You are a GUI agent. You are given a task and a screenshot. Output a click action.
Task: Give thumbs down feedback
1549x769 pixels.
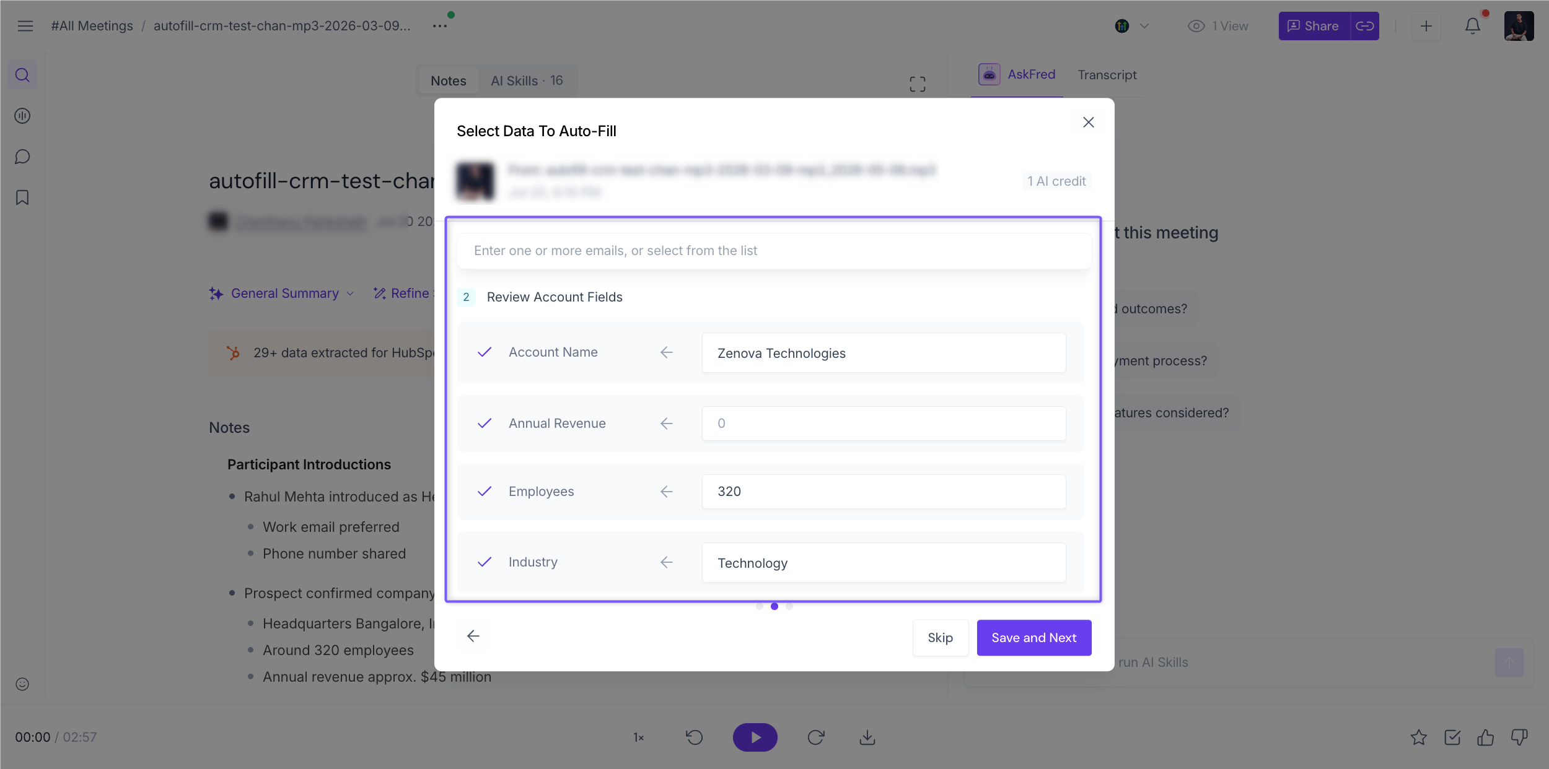tap(1519, 737)
